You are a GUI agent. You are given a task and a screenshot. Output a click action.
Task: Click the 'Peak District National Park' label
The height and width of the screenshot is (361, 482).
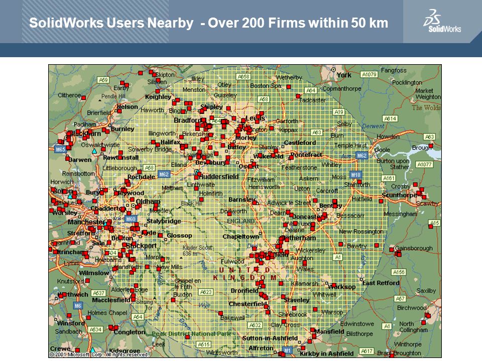(x=191, y=334)
